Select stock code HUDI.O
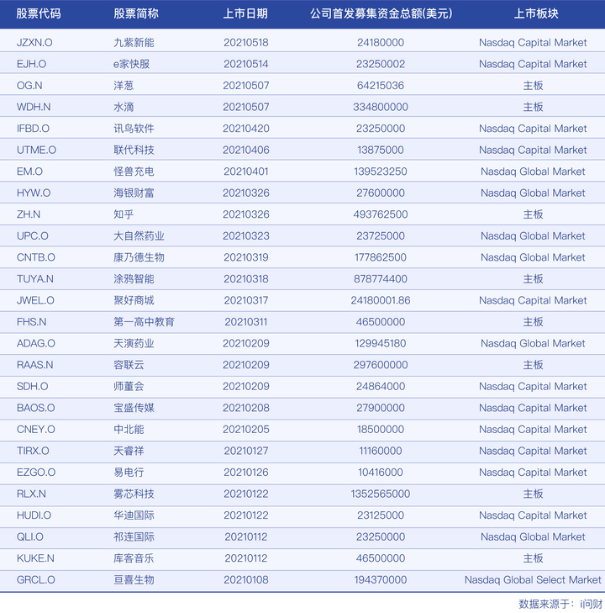This screenshot has height=613, width=605. pyautogui.click(x=34, y=515)
